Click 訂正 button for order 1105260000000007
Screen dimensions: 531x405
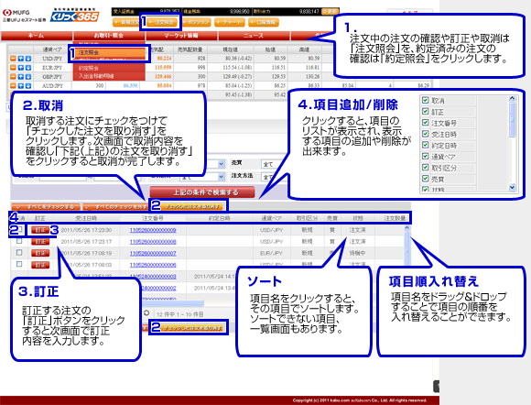coord(40,253)
